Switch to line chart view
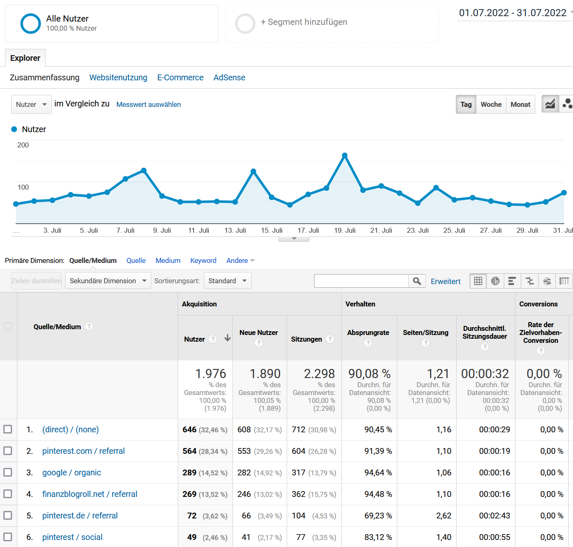The image size is (573, 547). click(x=550, y=104)
